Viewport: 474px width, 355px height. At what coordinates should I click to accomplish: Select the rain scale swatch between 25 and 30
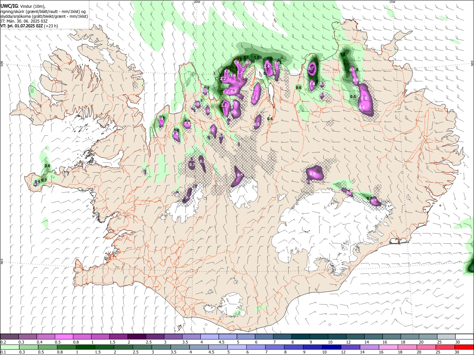coord(445,347)
